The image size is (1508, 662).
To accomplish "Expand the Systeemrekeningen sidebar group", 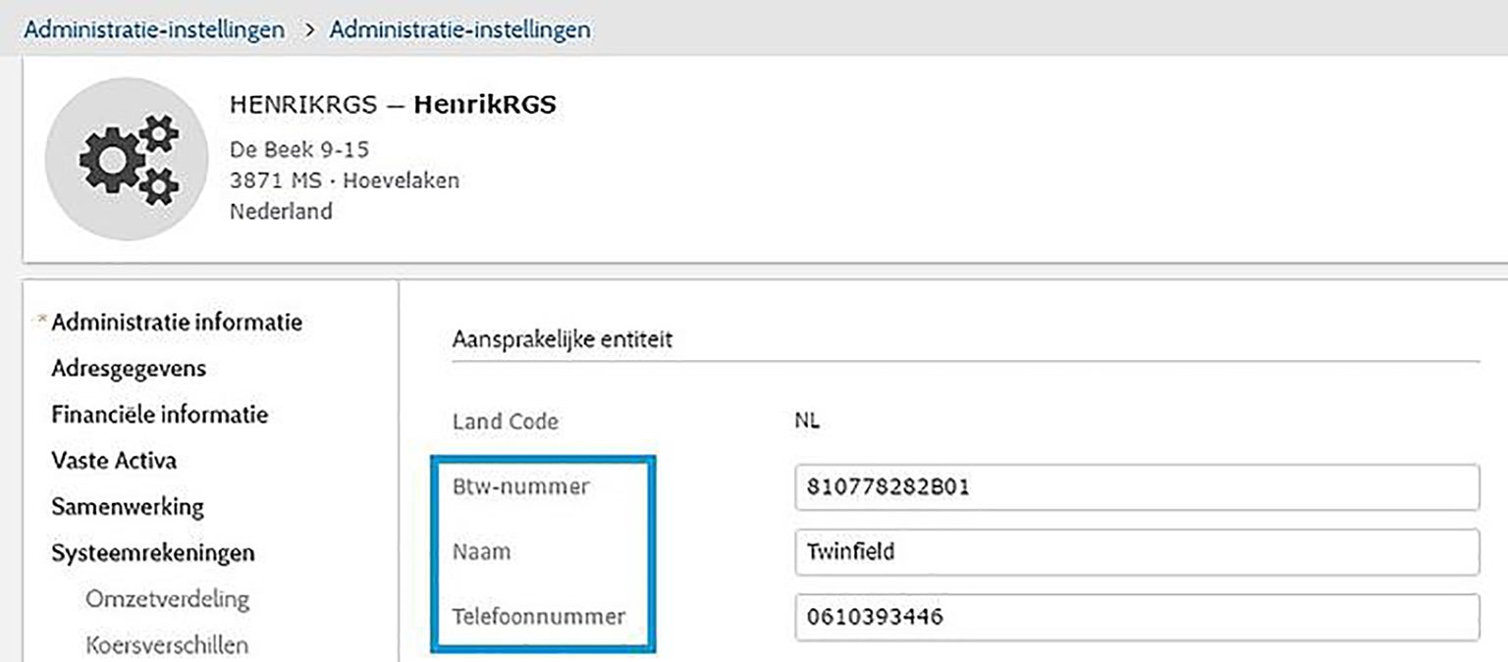I will tap(153, 552).
